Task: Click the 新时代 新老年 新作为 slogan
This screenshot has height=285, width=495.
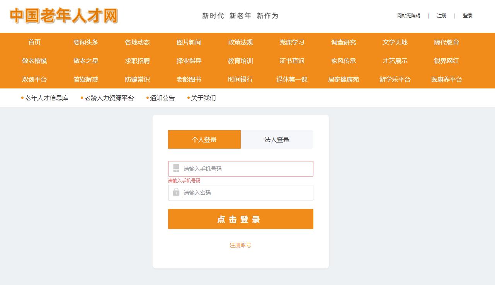Action: click(x=240, y=16)
